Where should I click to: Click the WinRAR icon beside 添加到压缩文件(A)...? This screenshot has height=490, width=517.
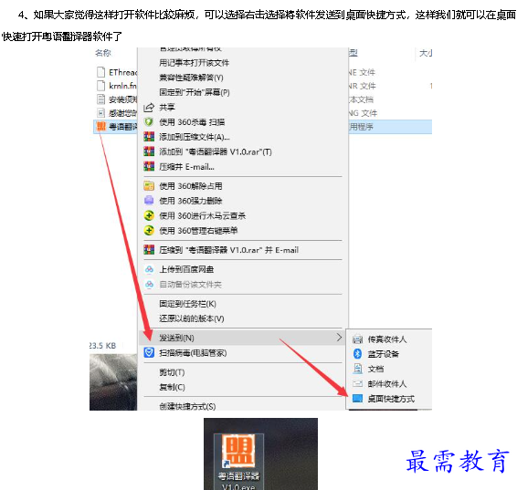tap(149, 137)
